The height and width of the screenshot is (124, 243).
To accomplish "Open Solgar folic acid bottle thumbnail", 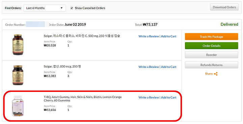I will tap(18, 75).
